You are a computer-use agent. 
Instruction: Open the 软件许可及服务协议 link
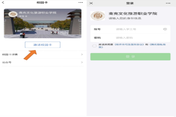(129, 44)
